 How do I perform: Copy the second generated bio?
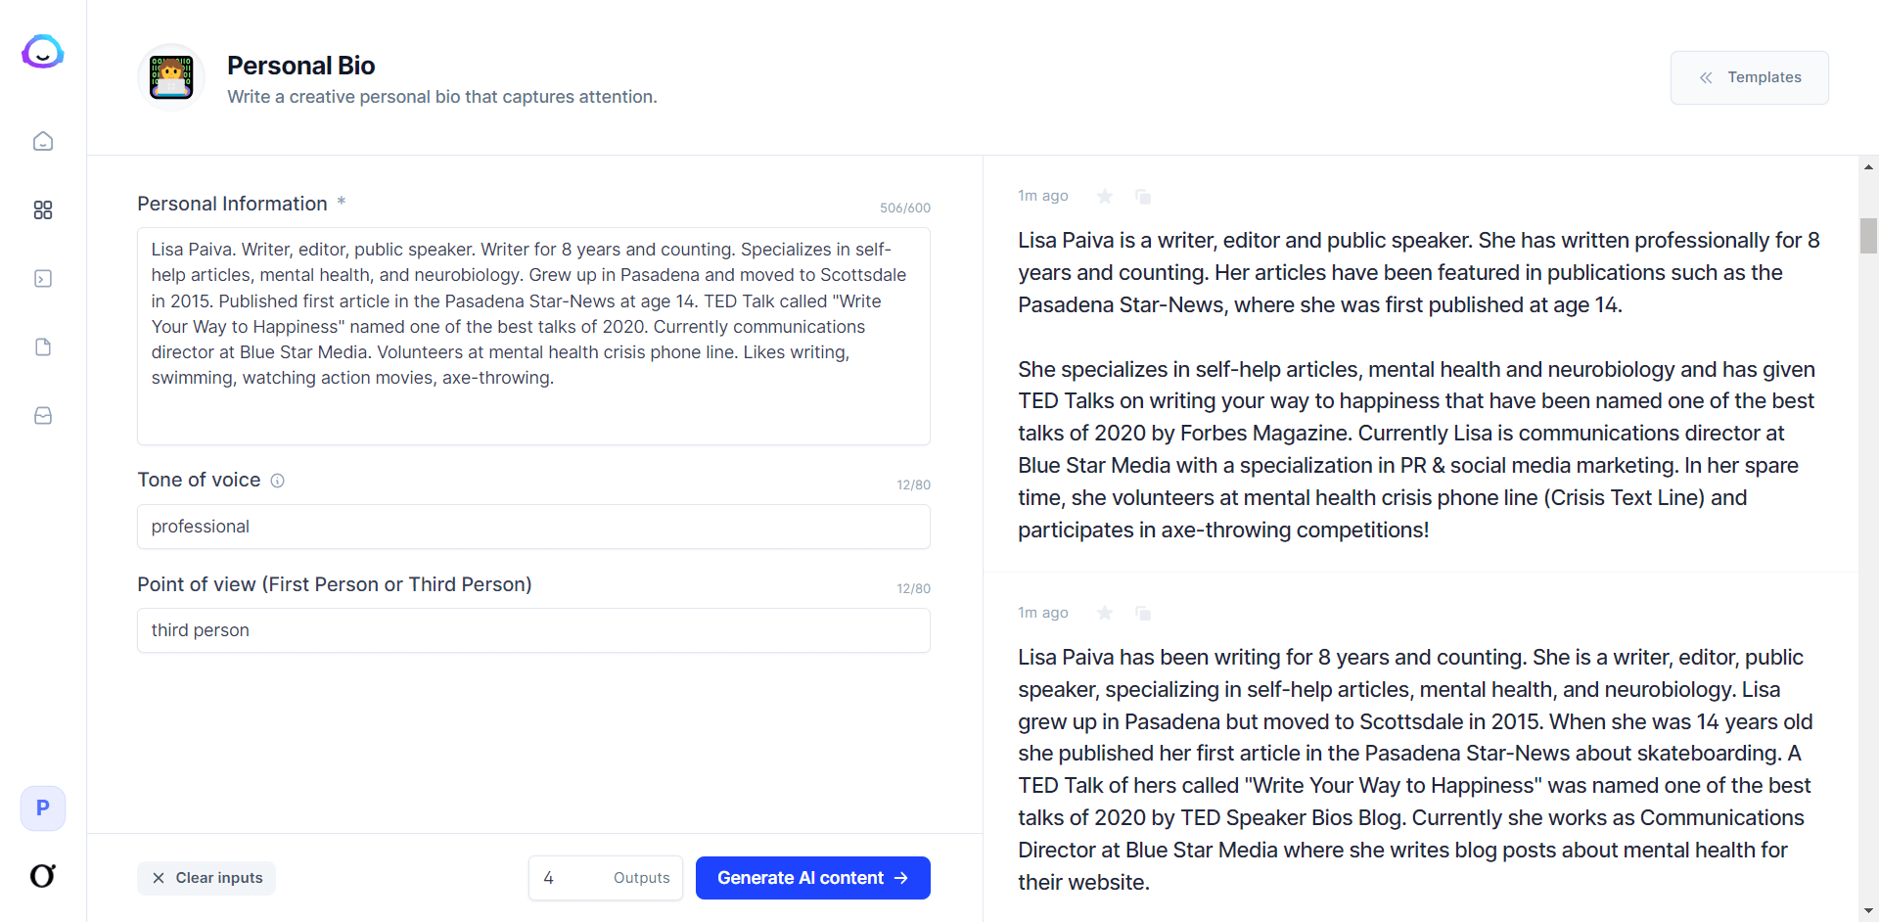1143,614
